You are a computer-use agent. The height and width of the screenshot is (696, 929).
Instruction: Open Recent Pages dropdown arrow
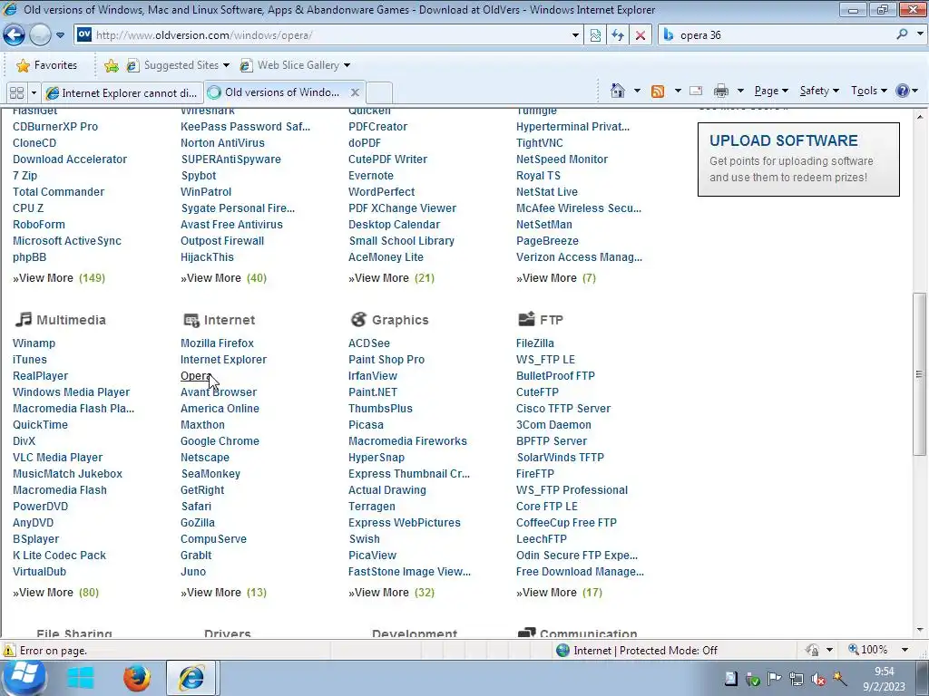pos(61,35)
